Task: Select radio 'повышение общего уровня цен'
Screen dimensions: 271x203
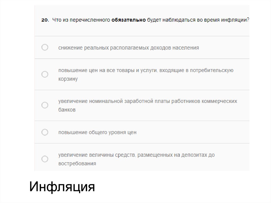Action: tap(45, 132)
